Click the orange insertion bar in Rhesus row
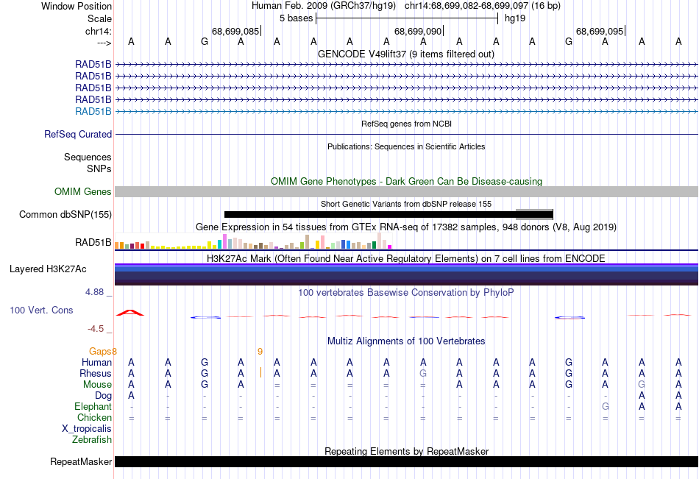 [x=260, y=372]
